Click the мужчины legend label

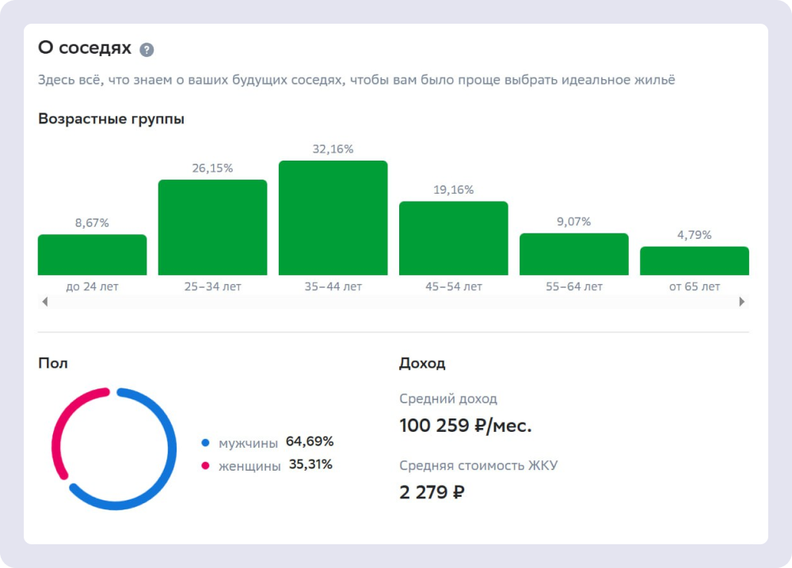click(248, 443)
